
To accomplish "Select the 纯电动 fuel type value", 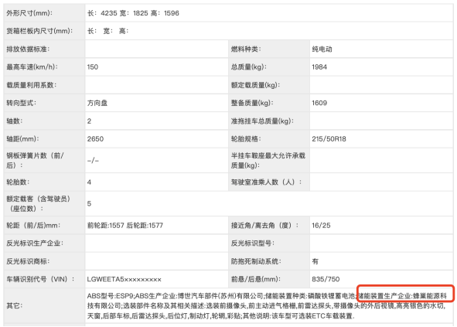I will [x=322, y=49].
